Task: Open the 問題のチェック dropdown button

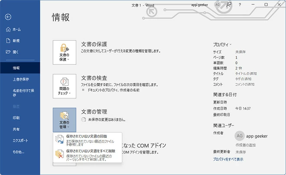Action: click(x=63, y=86)
